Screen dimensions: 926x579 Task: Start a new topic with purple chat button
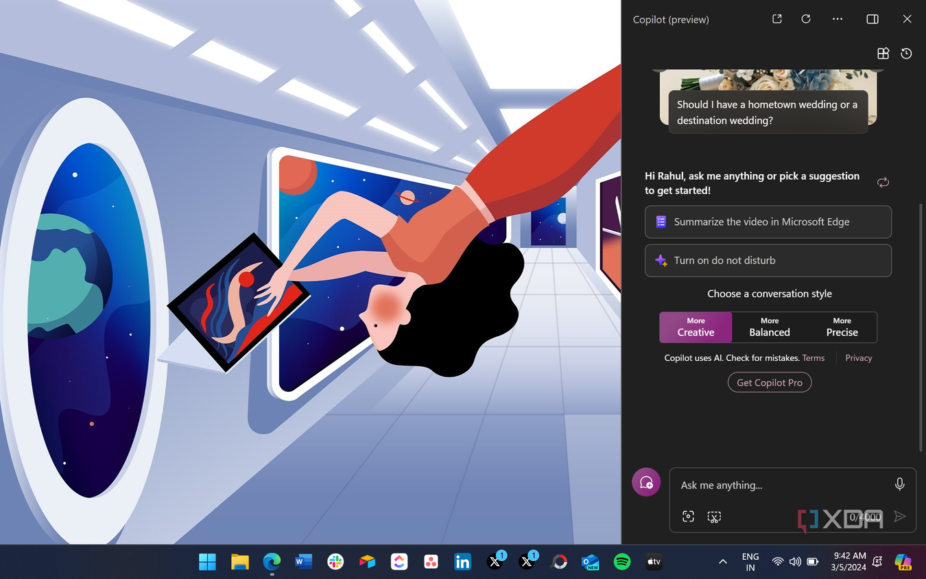coord(646,482)
